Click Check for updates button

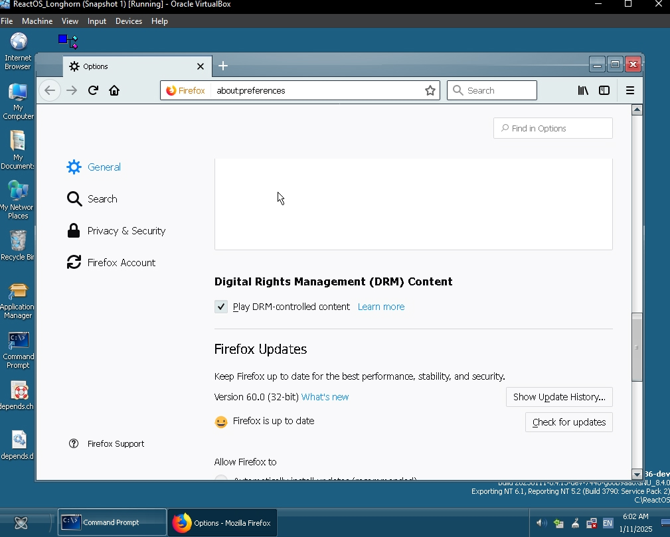click(x=568, y=422)
